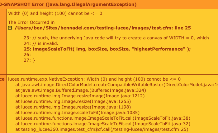Click ImageScaleToFit.java:38 stack frame
Screen dimensions: 218x133
pyautogui.click(x=103, y=118)
